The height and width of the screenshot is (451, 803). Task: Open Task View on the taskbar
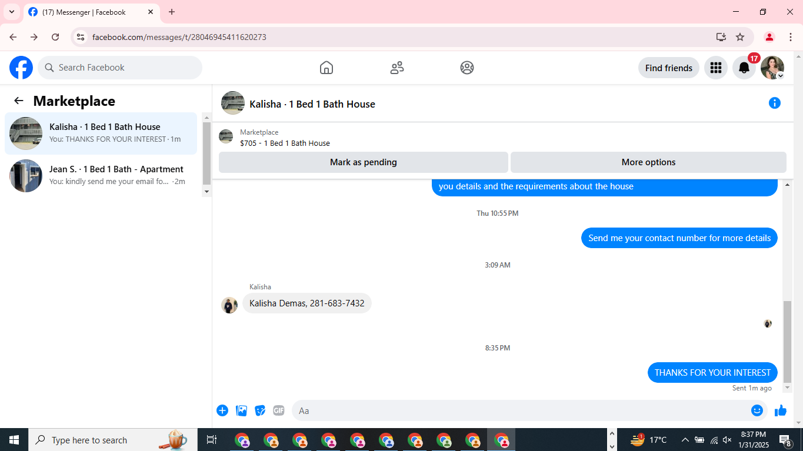click(x=212, y=440)
